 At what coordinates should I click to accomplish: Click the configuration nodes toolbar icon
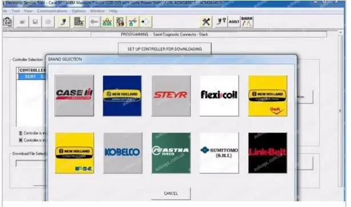(x=133, y=22)
